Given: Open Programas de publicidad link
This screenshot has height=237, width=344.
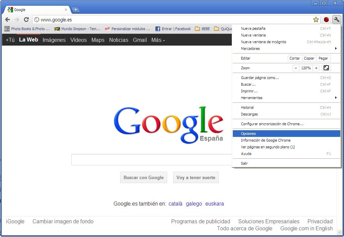Looking at the screenshot, I should pyautogui.click(x=201, y=221).
